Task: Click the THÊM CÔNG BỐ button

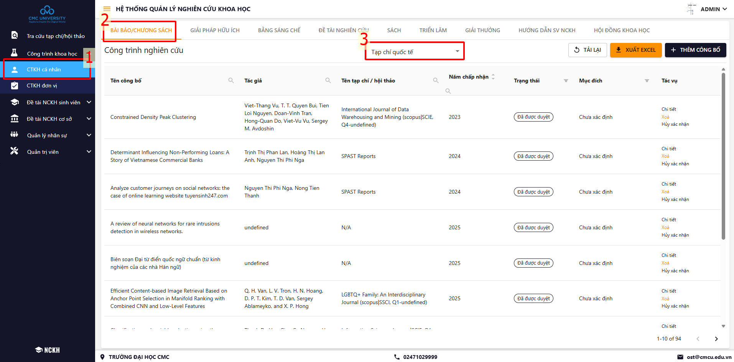Action: (695, 50)
